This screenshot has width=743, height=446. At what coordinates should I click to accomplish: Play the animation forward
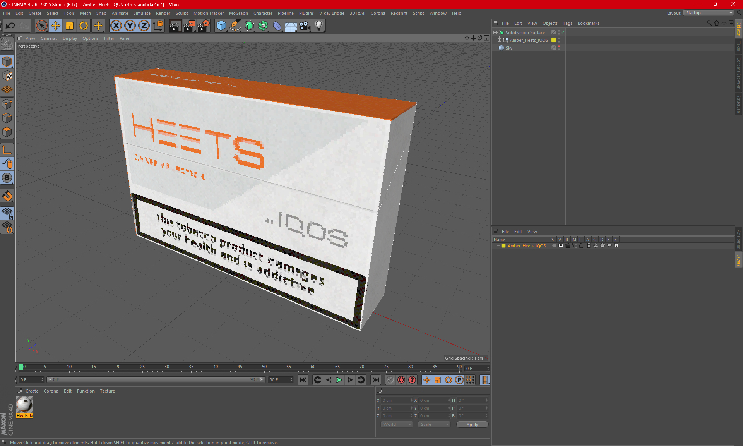(x=339, y=380)
